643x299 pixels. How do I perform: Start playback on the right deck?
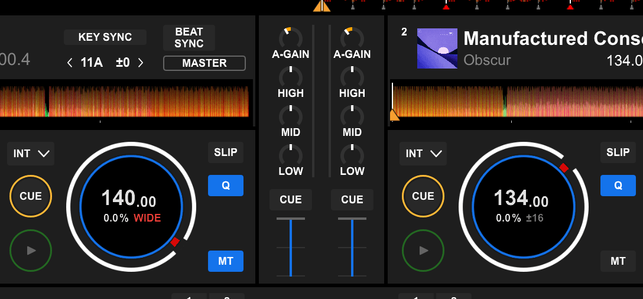pyautogui.click(x=423, y=250)
